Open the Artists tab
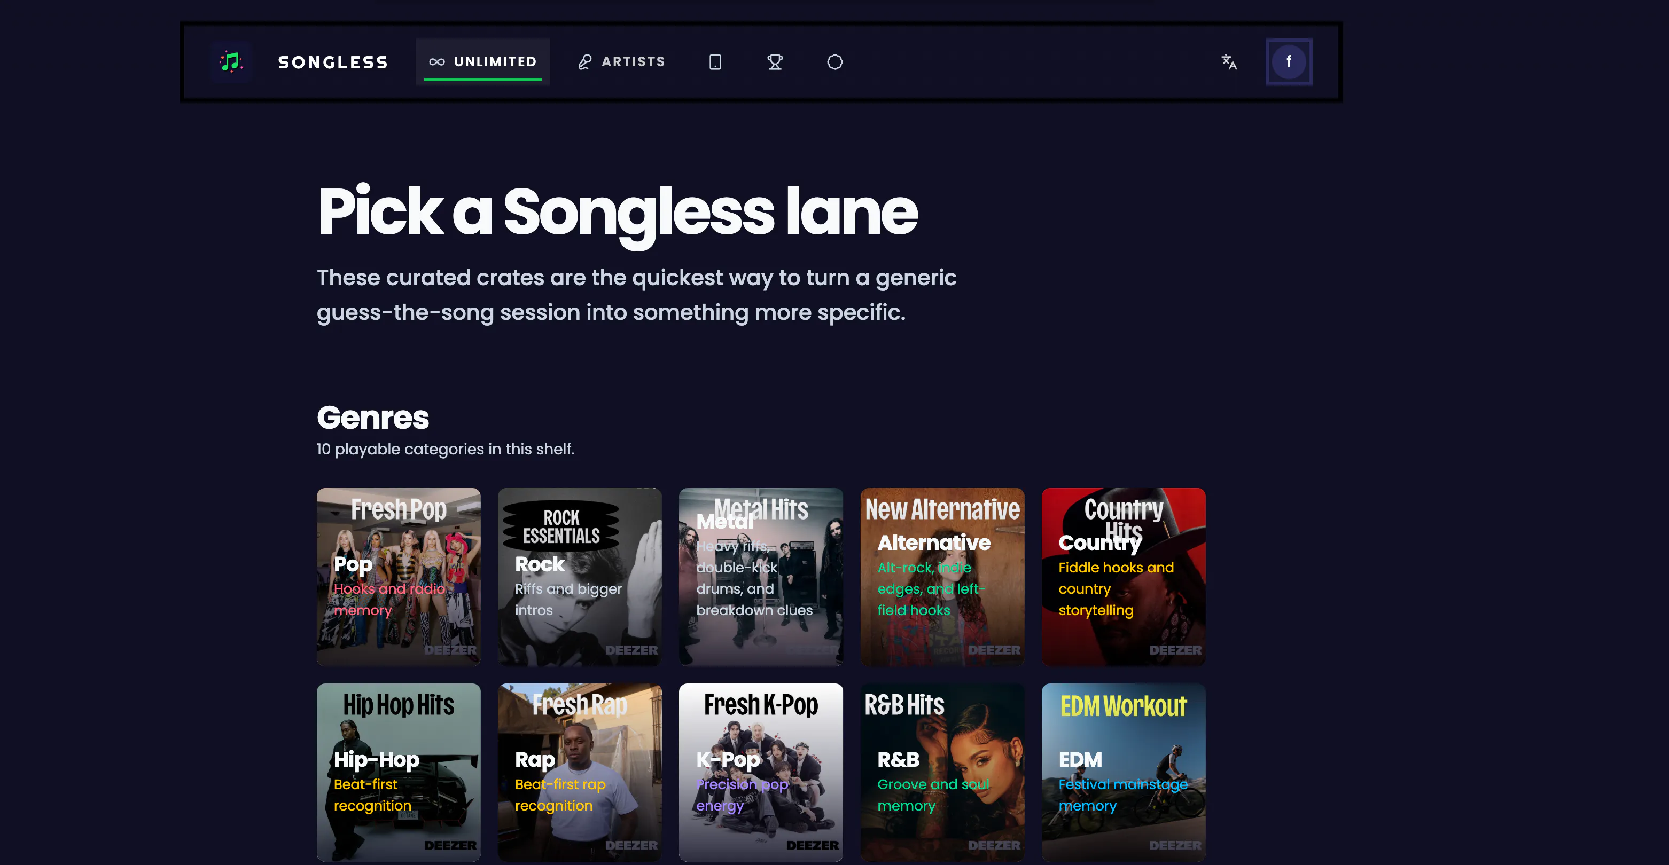The width and height of the screenshot is (1669, 865). pyautogui.click(x=621, y=62)
